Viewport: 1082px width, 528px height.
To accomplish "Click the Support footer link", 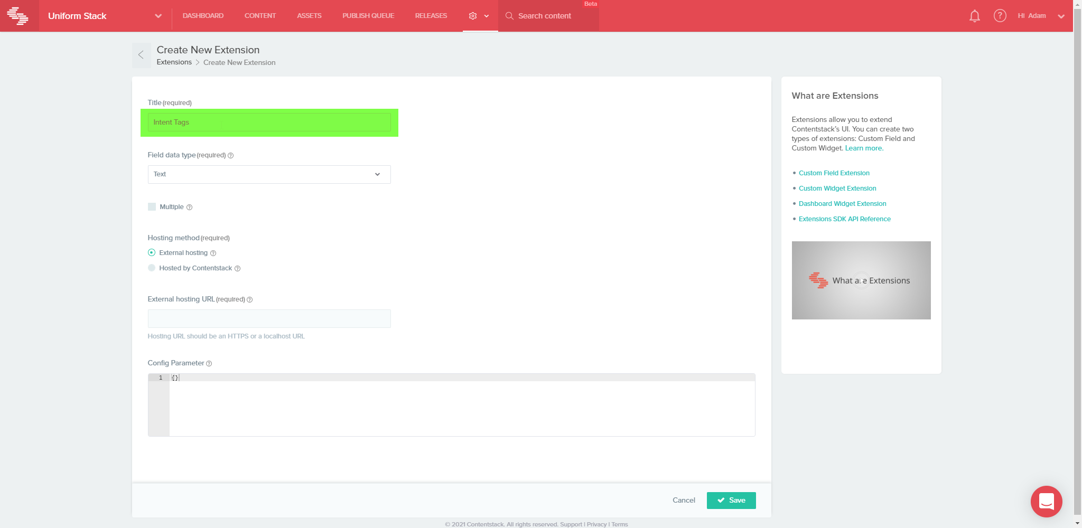I will click(571, 524).
